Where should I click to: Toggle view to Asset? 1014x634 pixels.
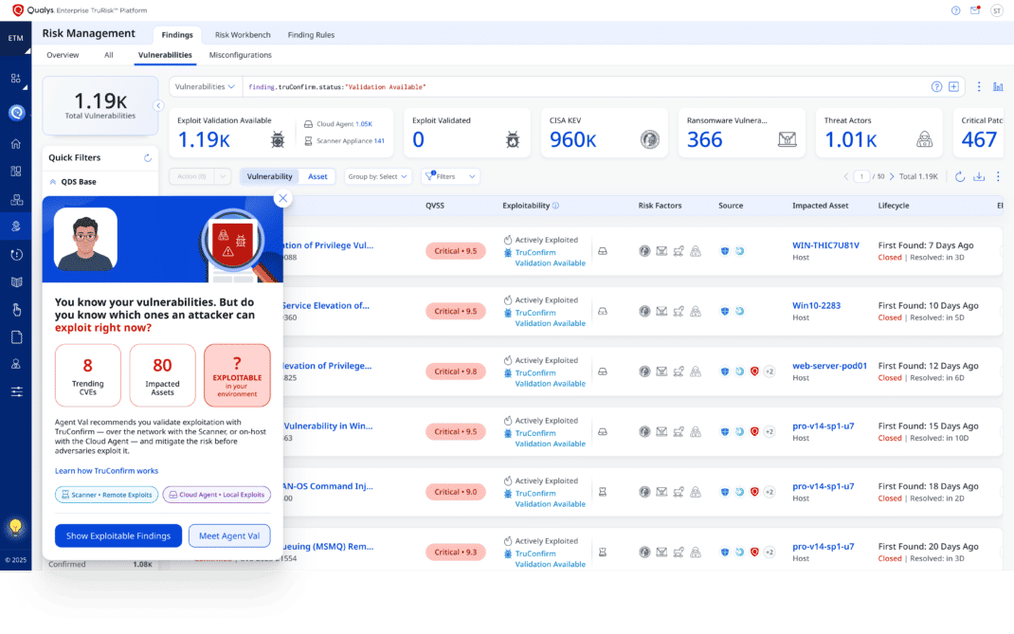(x=317, y=176)
